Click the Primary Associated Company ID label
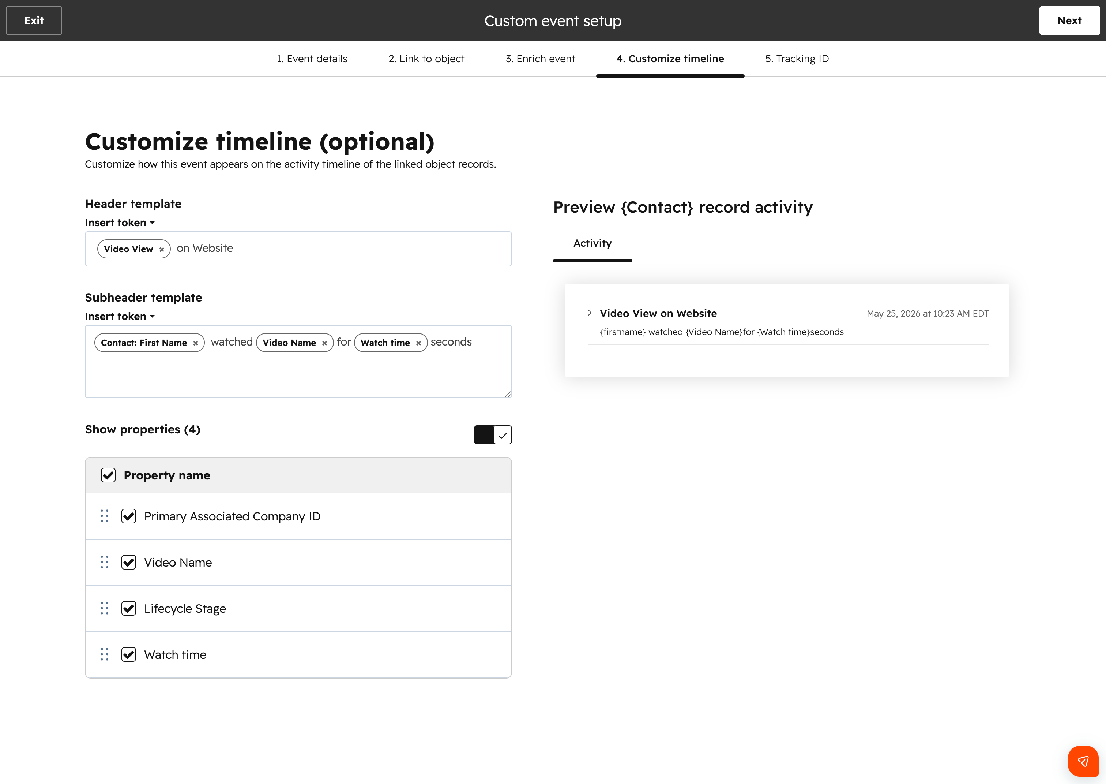Viewport: 1106px width, 784px height. click(232, 516)
